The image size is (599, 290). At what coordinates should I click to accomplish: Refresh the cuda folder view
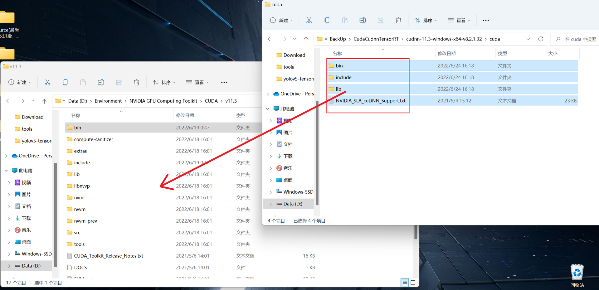(x=541, y=39)
